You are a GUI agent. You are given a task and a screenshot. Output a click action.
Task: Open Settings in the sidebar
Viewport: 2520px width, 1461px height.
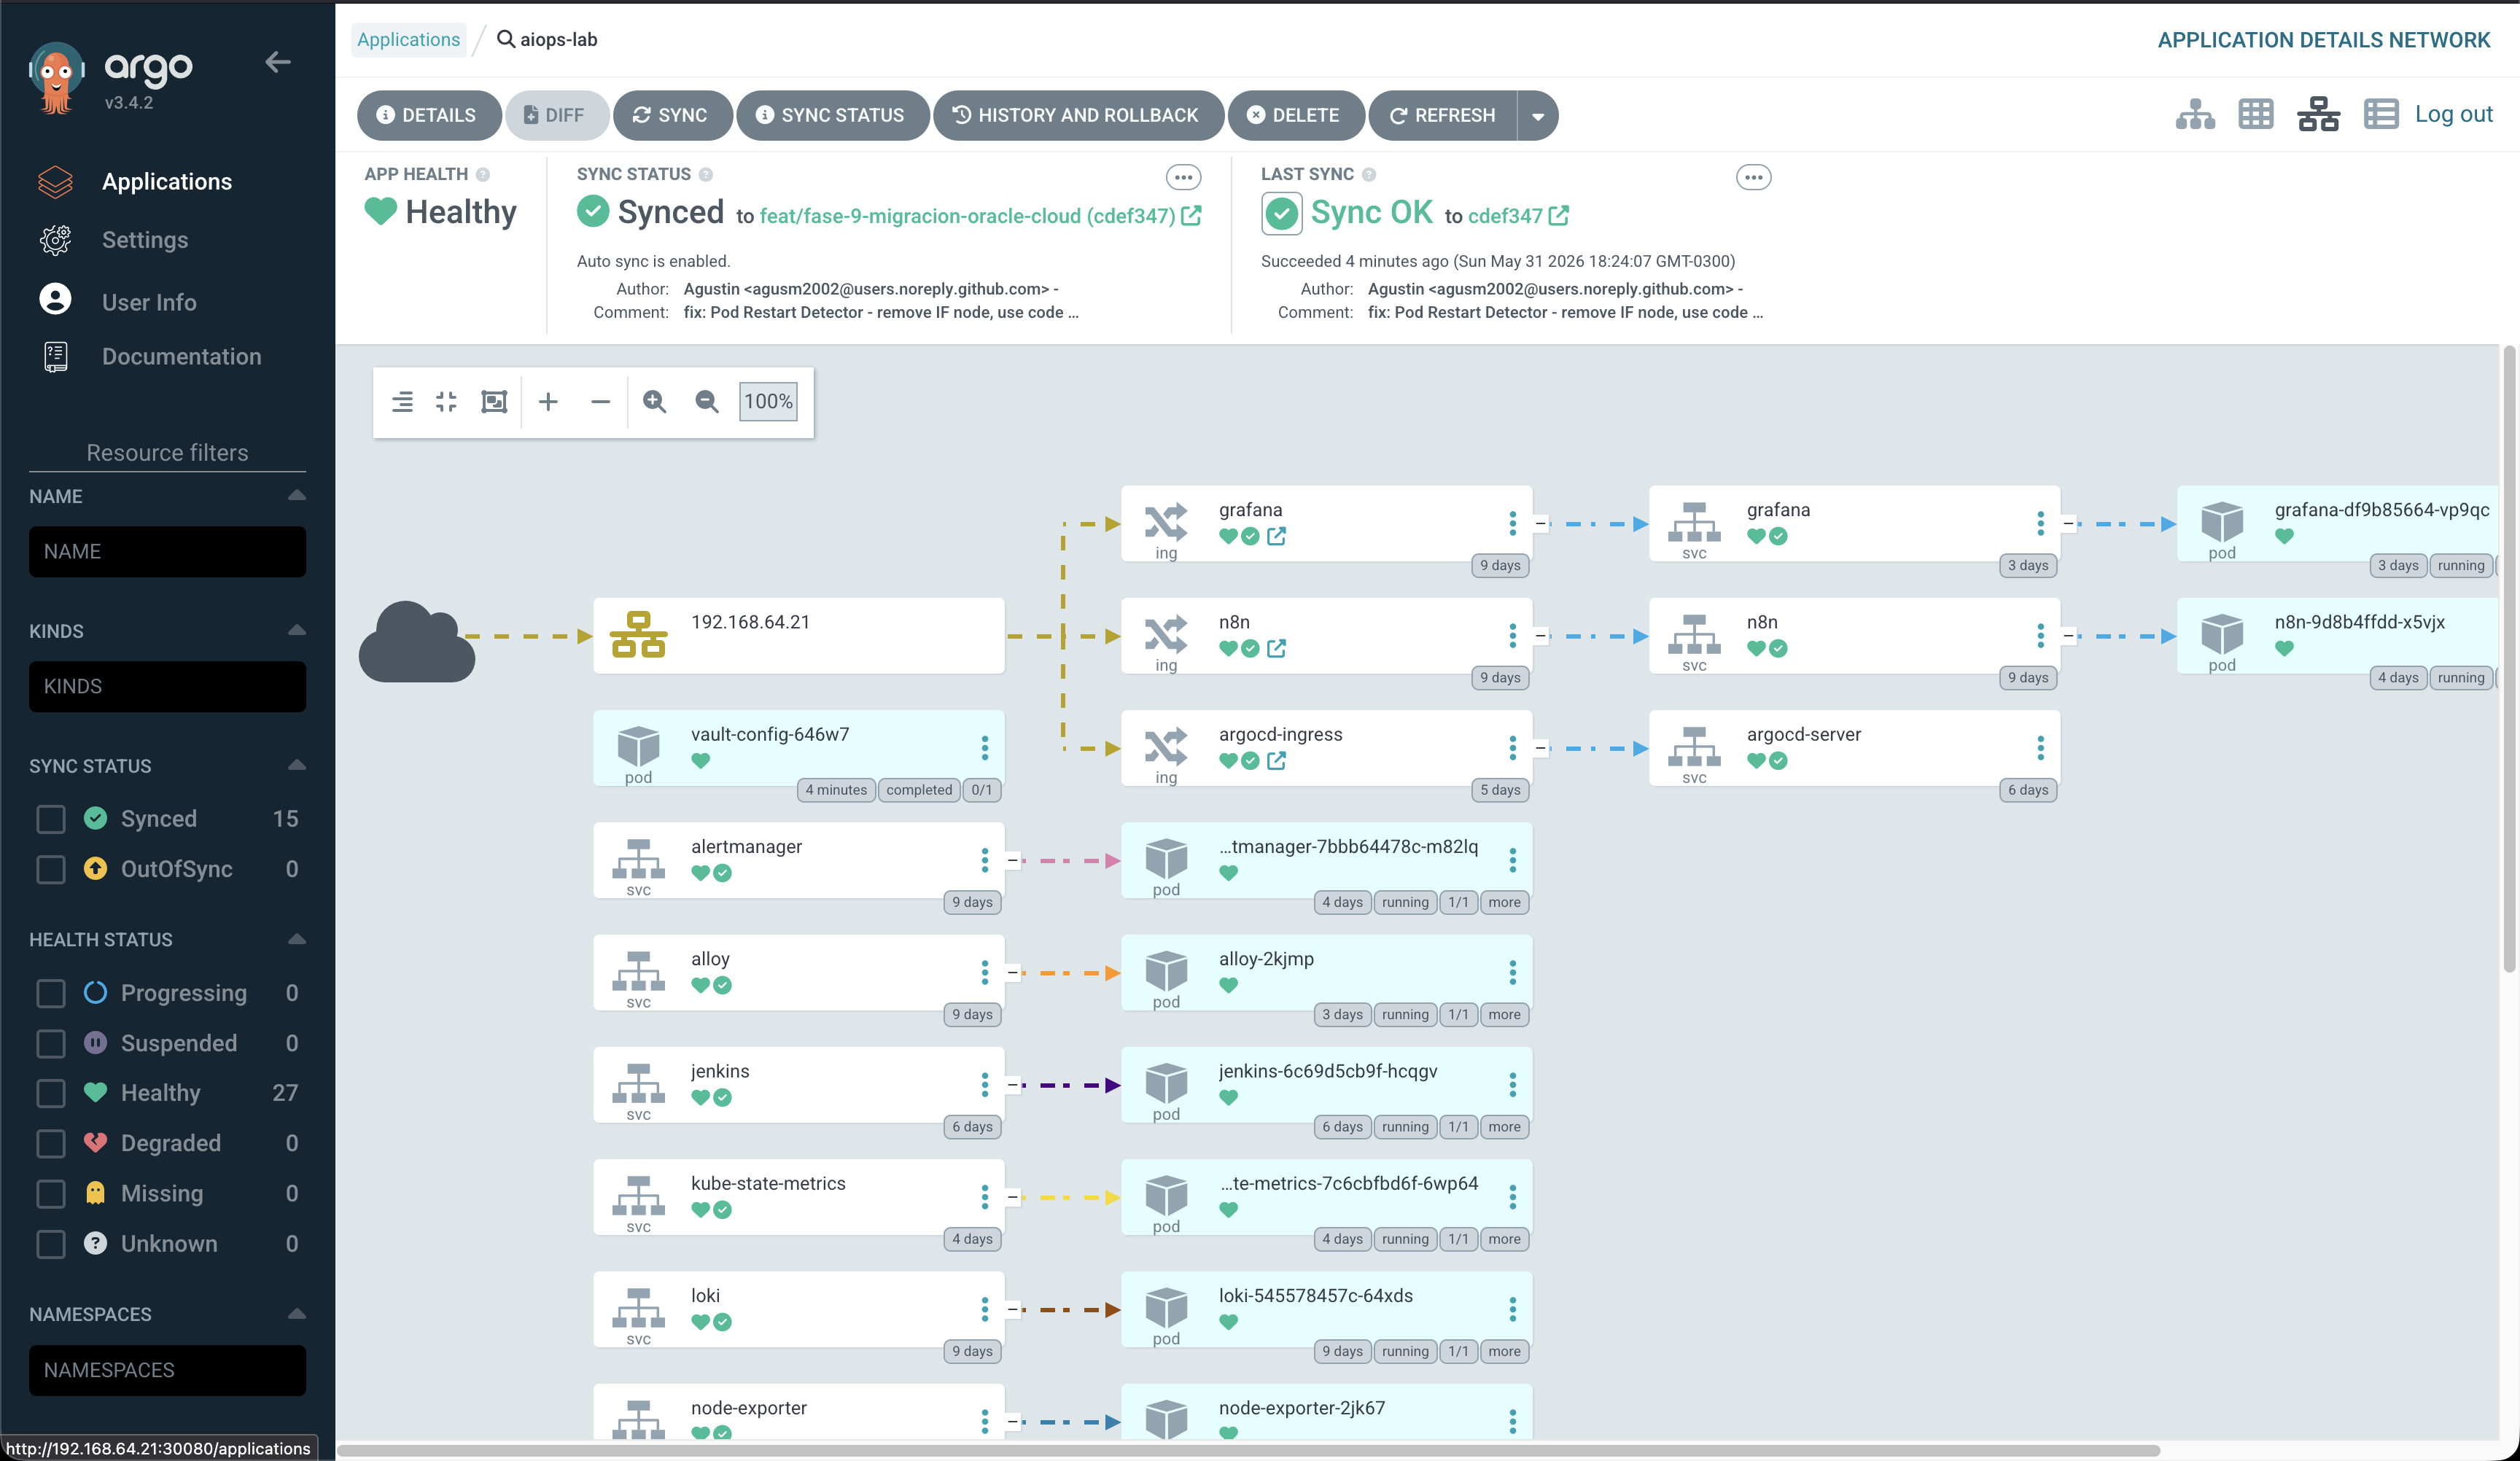click(x=144, y=240)
